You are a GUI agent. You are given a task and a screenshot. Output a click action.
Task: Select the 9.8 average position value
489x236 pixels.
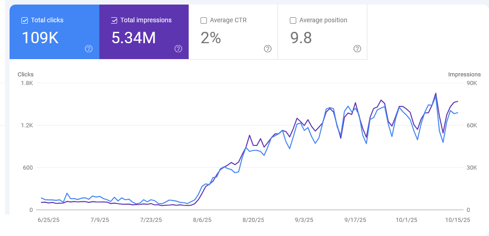(x=301, y=38)
